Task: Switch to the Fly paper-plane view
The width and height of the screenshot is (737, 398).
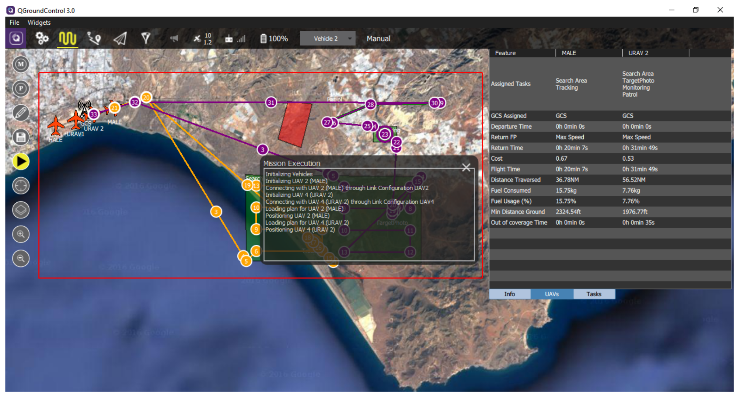Action: coord(120,38)
